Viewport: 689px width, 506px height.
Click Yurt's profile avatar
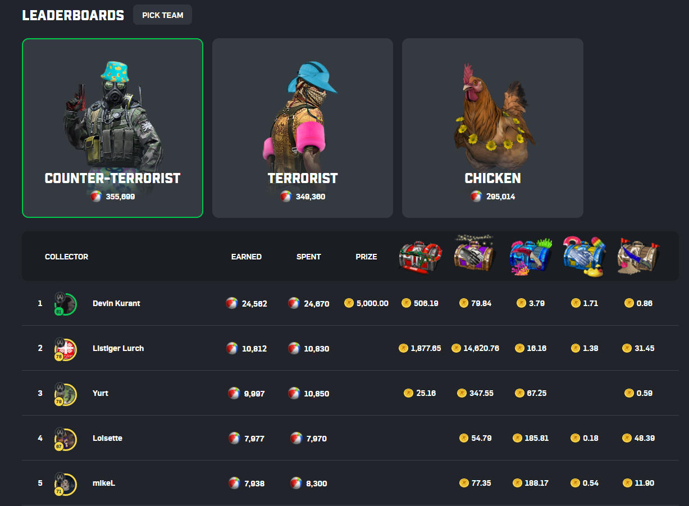coord(65,393)
